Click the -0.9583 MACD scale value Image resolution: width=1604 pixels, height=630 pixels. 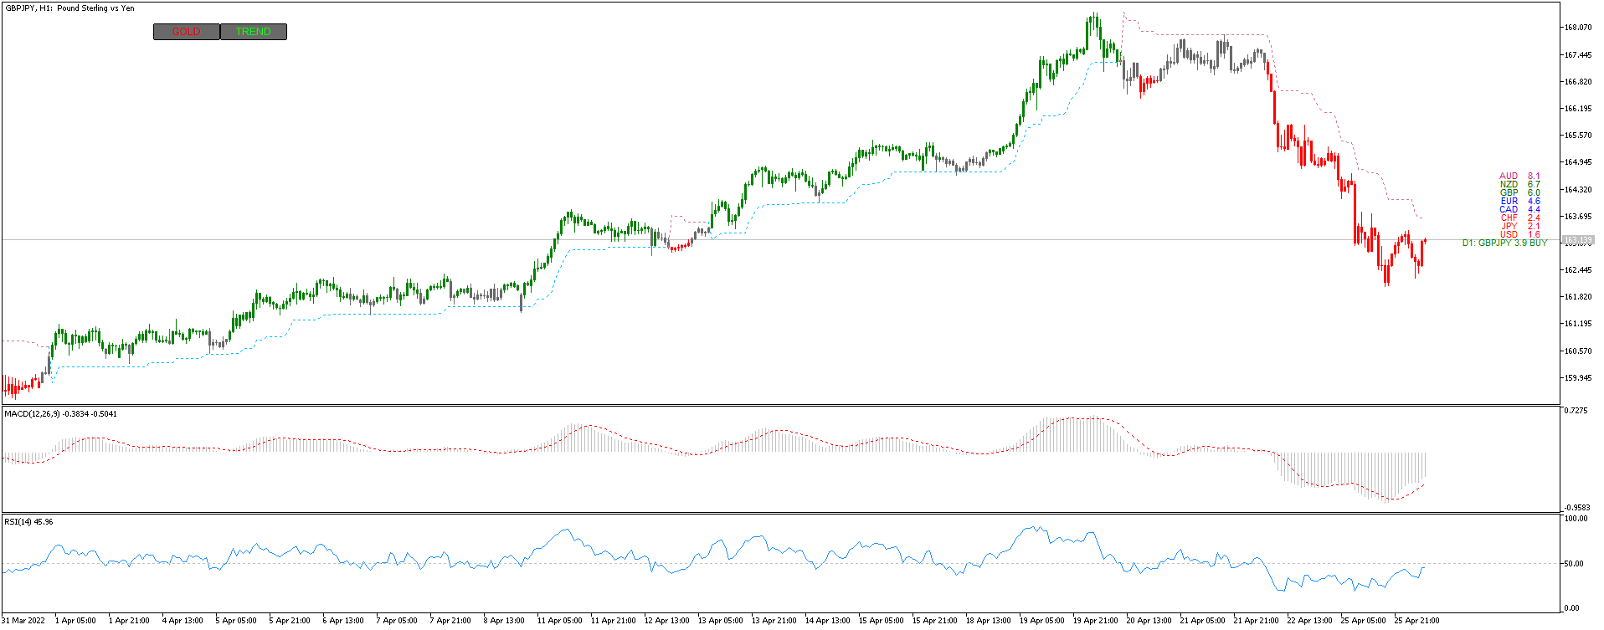tap(1577, 508)
